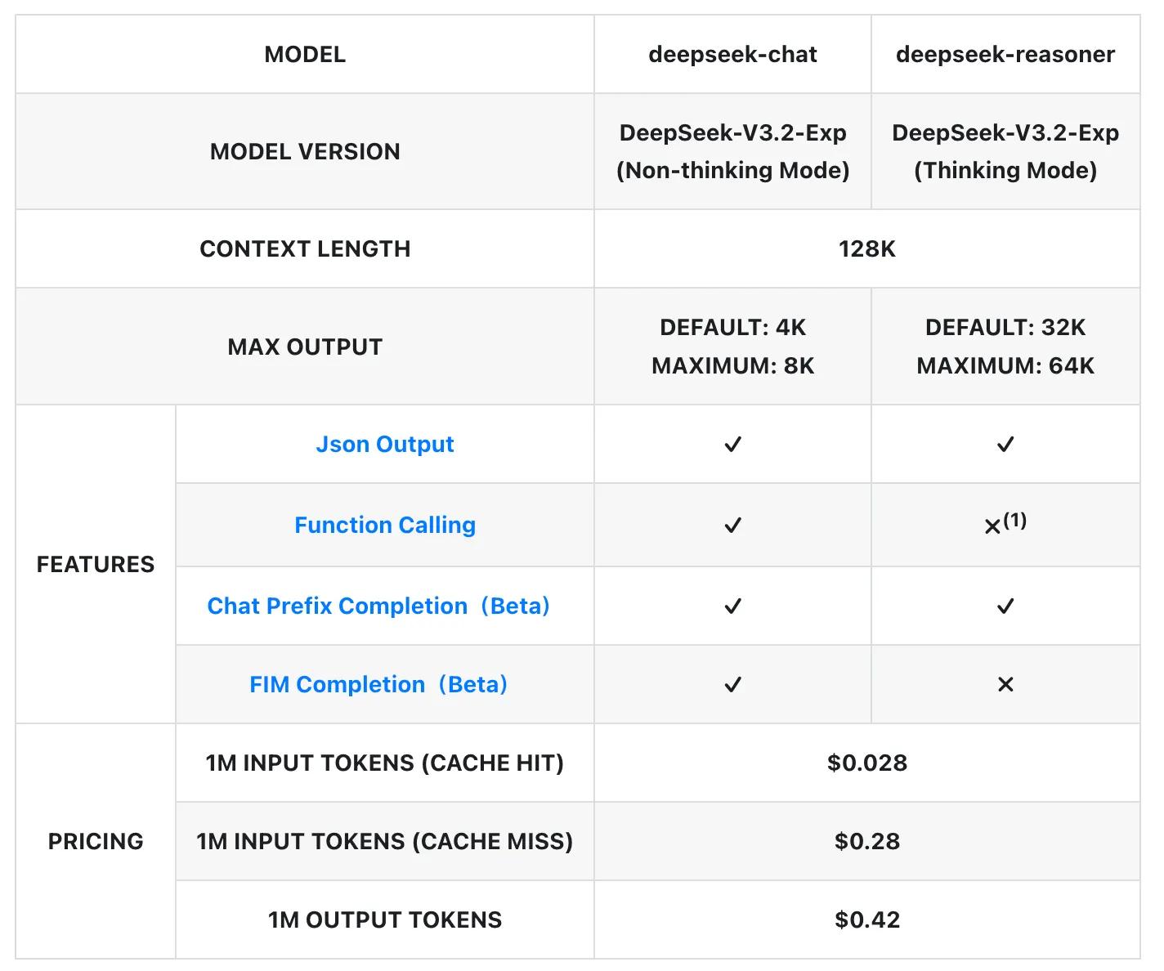Click the 128K context length cell
This screenshot has height=971, width=1164.
click(866, 248)
